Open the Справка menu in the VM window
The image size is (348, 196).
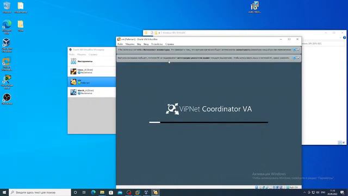pyautogui.click(x=170, y=44)
